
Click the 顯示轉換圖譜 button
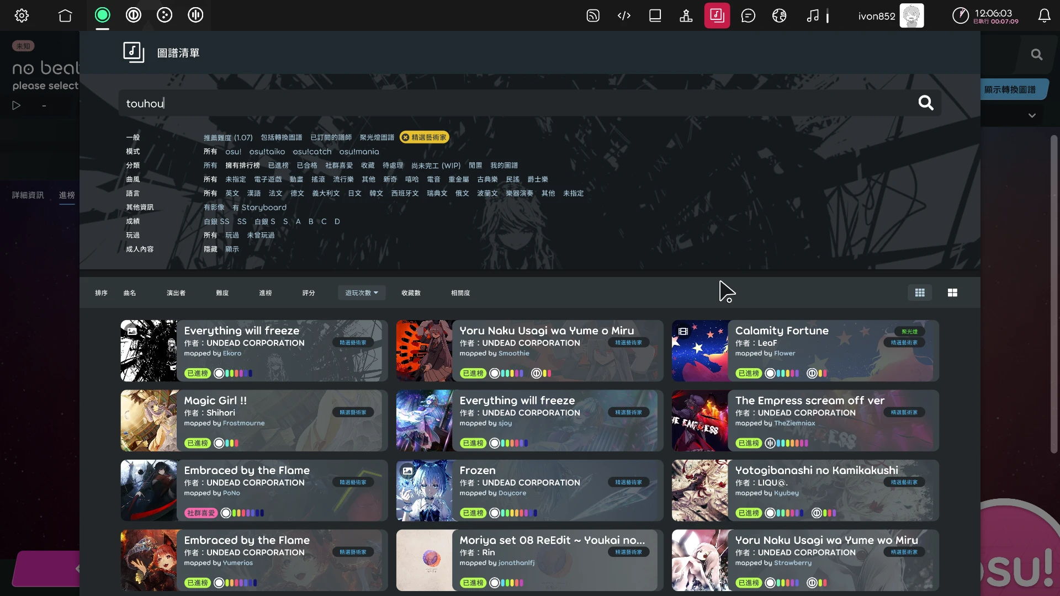(x=1014, y=89)
